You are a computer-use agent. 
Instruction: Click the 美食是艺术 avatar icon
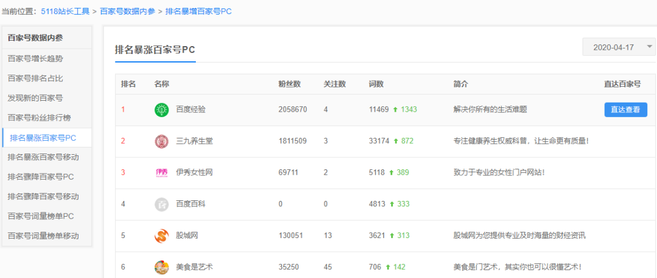point(161,266)
